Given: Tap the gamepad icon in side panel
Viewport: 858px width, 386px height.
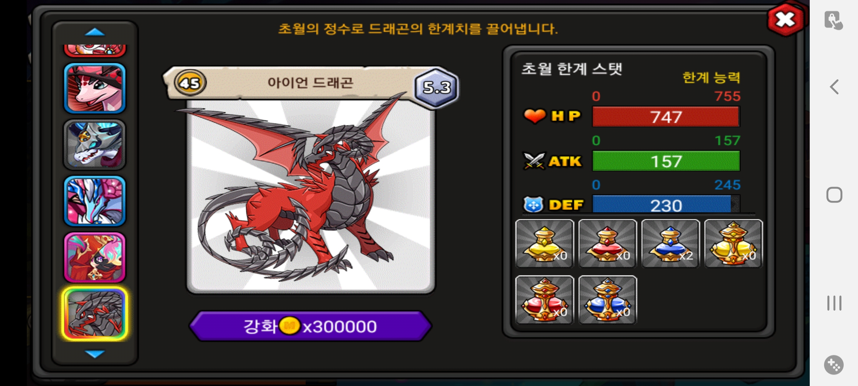Looking at the screenshot, I should click(834, 365).
